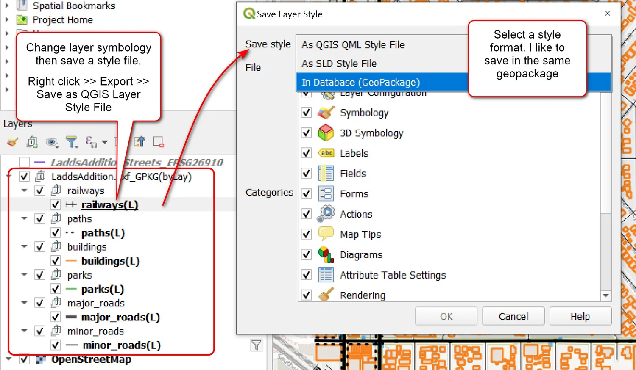The width and height of the screenshot is (636, 370).
Task: Remove the selected layer or group
Action: click(x=158, y=142)
